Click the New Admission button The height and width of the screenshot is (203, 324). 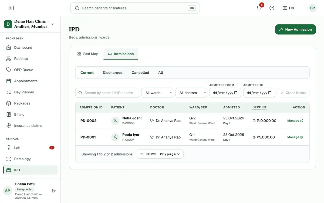[295, 30]
